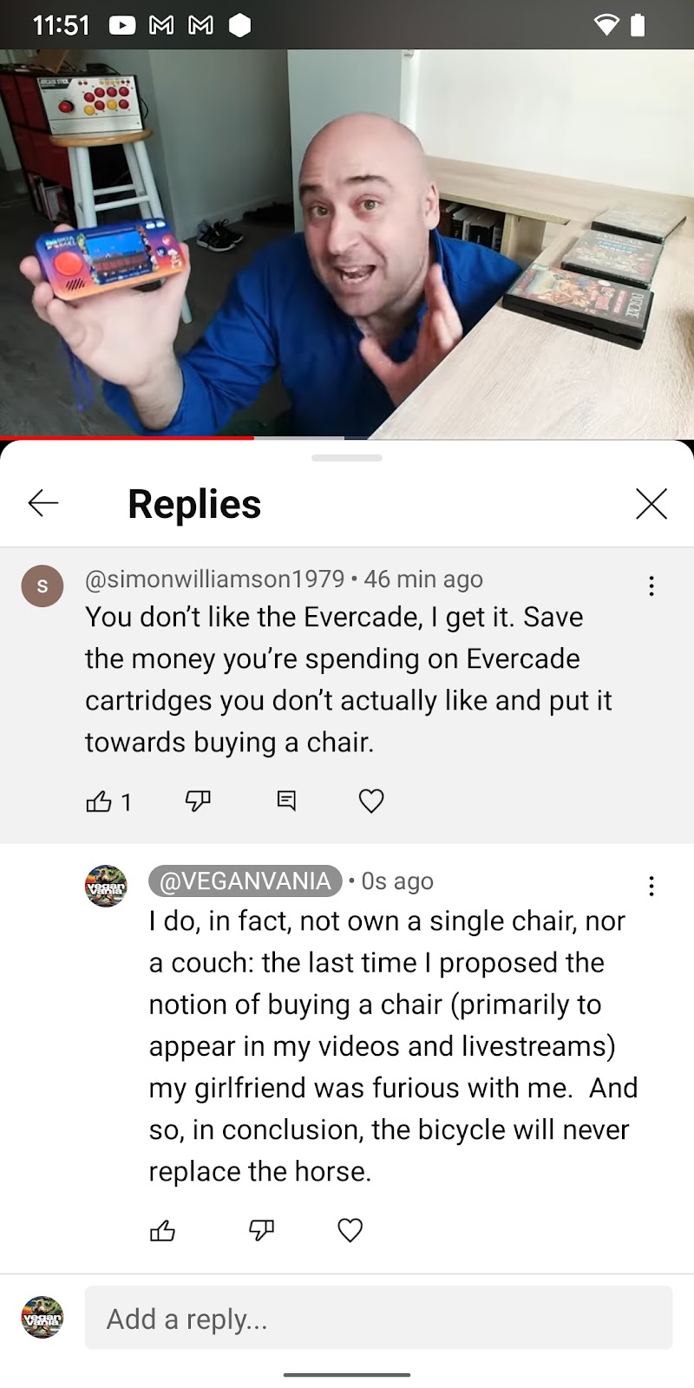Heart simonwilliamson1979's comment
The image size is (694, 1388).
371,801
